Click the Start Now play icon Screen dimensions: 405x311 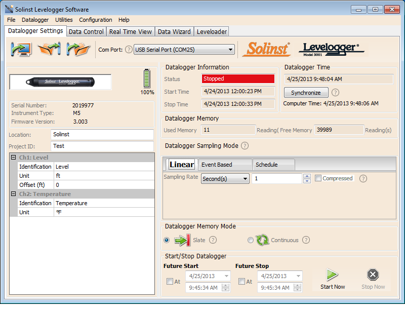pos(332,275)
